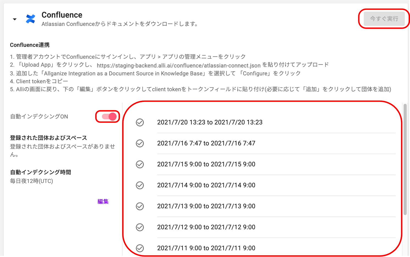The height and width of the screenshot is (257, 410).
Task: Click checkmark icon for 2021/7/14 9:00 entry
Action: (x=140, y=185)
